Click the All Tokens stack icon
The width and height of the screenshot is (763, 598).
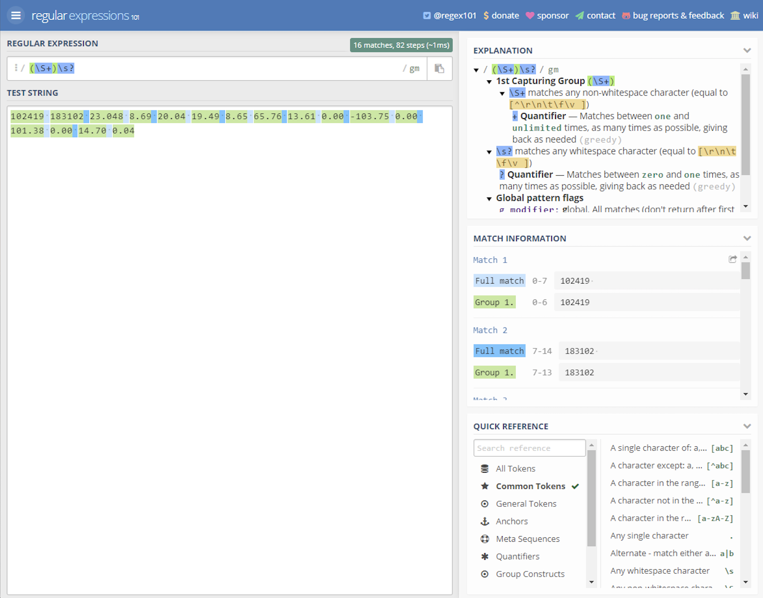click(x=485, y=469)
